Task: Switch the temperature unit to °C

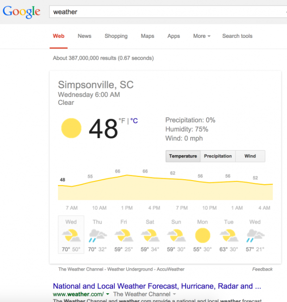Action: click(x=134, y=121)
